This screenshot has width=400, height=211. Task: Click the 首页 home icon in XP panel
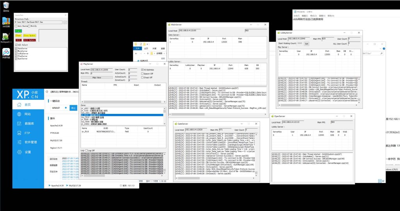pos(19,105)
